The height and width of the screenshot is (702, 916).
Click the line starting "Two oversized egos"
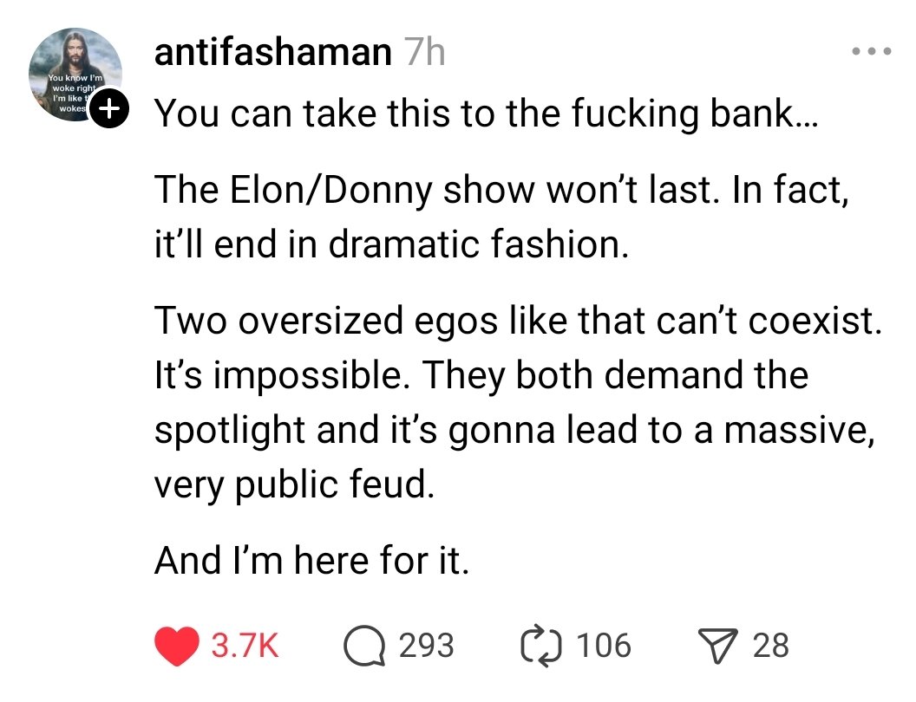(518, 321)
